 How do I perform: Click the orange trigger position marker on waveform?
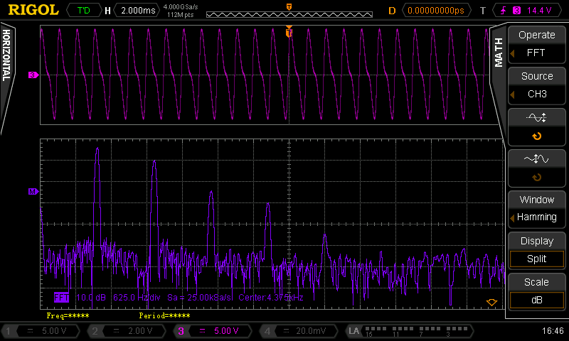(289, 32)
